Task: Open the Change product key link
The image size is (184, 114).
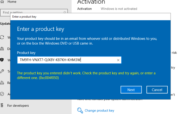Action: coord(99,110)
